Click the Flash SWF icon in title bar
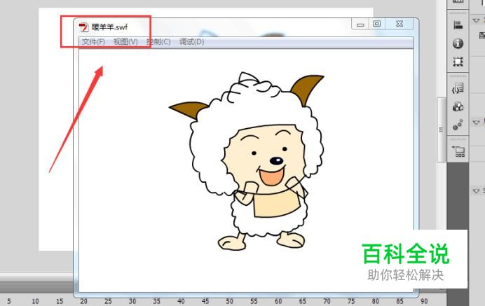 (83, 27)
